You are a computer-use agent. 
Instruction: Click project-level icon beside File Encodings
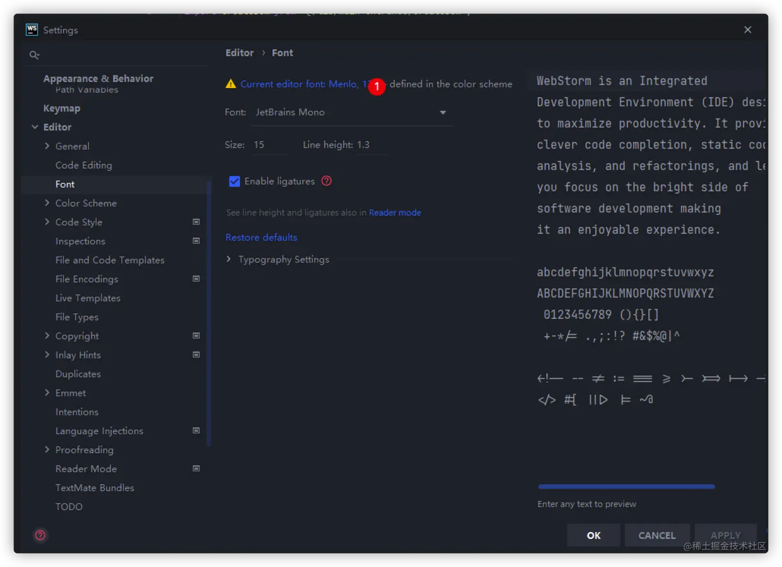[x=196, y=279]
